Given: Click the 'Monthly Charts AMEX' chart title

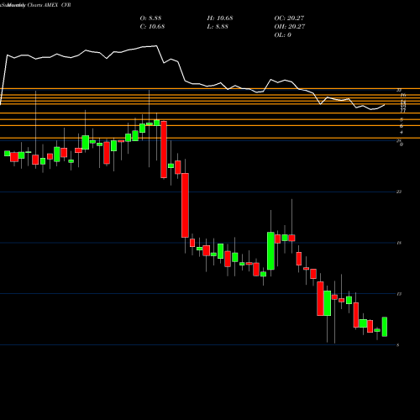Looking at the screenshot, I should [x=32, y=5].
